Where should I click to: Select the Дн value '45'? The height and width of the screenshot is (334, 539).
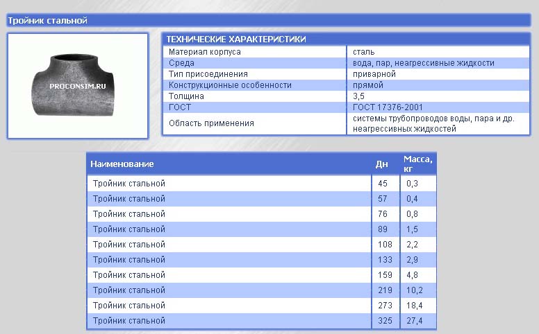383,184
